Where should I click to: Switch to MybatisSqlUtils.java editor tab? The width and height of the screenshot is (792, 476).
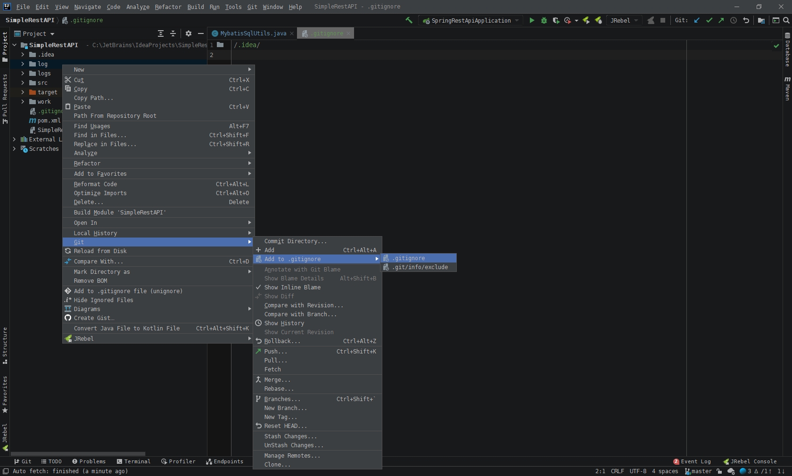tap(253, 33)
